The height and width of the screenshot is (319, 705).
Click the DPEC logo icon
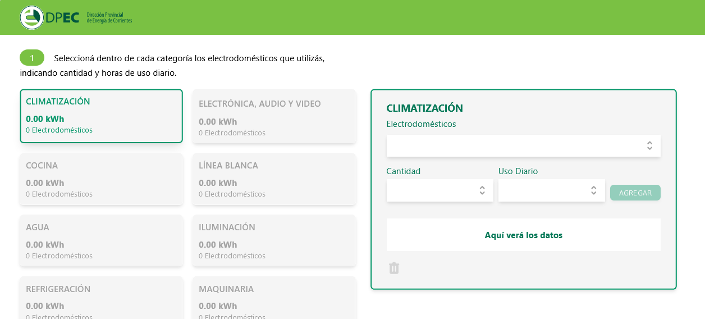pyautogui.click(x=31, y=17)
